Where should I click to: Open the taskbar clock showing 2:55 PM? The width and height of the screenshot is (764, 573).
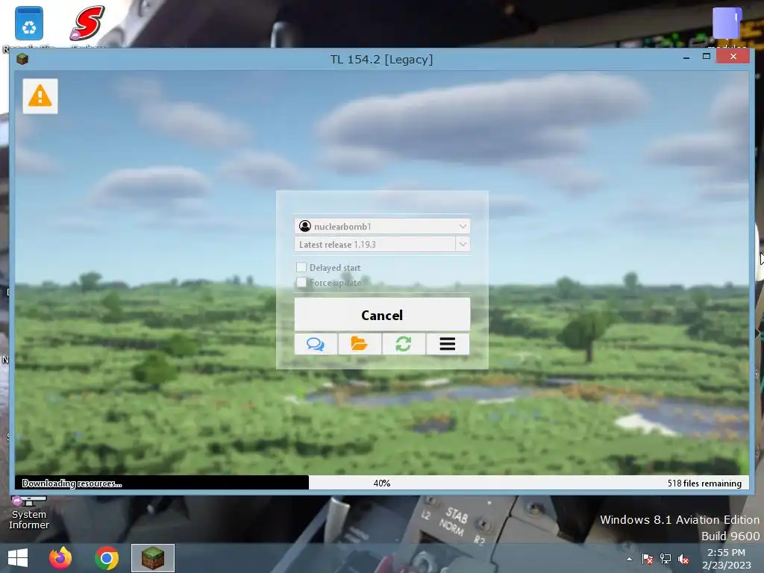(x=726, y=558)
